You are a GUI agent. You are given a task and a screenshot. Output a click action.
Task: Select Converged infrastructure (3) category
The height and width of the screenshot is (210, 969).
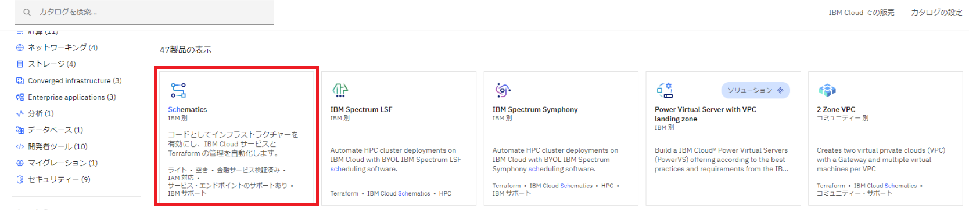click(x=69, y=81)
